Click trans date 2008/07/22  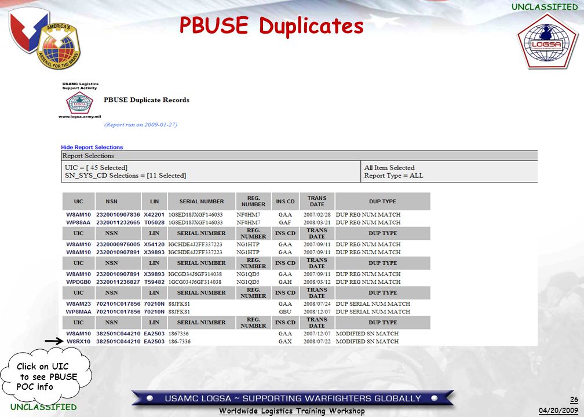pos(317,342)
